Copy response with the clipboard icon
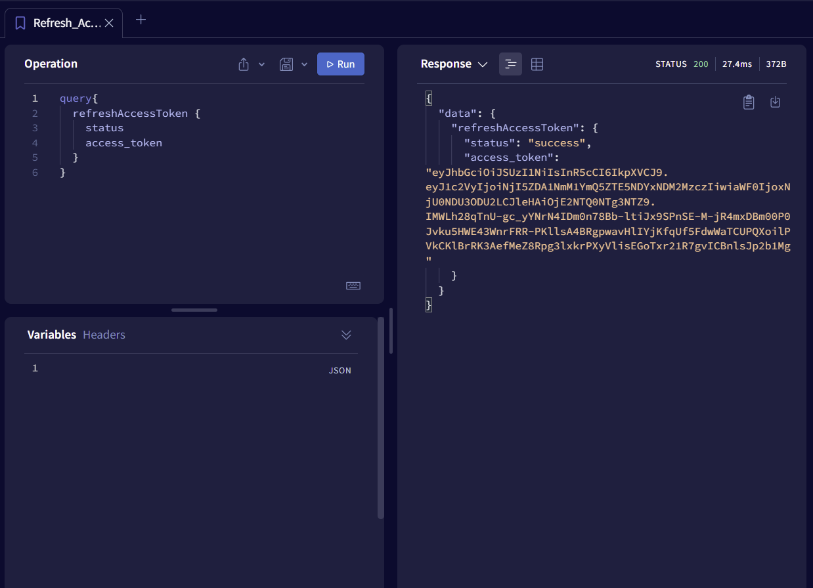The height and width of the screenshot is (588, 813). tap(749, 102)
